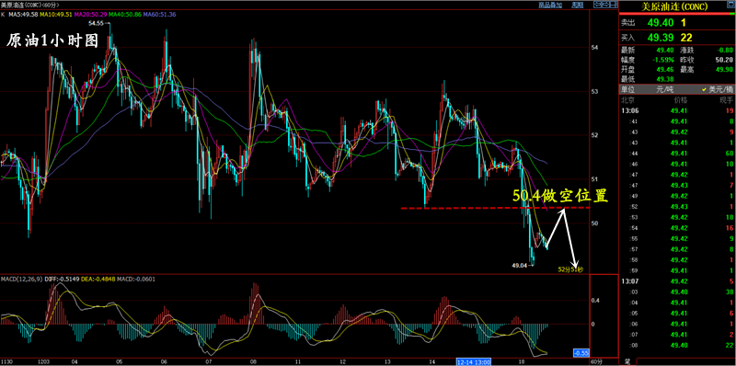Click the MA20:50.29 moving average label

[x=90, y=15]
